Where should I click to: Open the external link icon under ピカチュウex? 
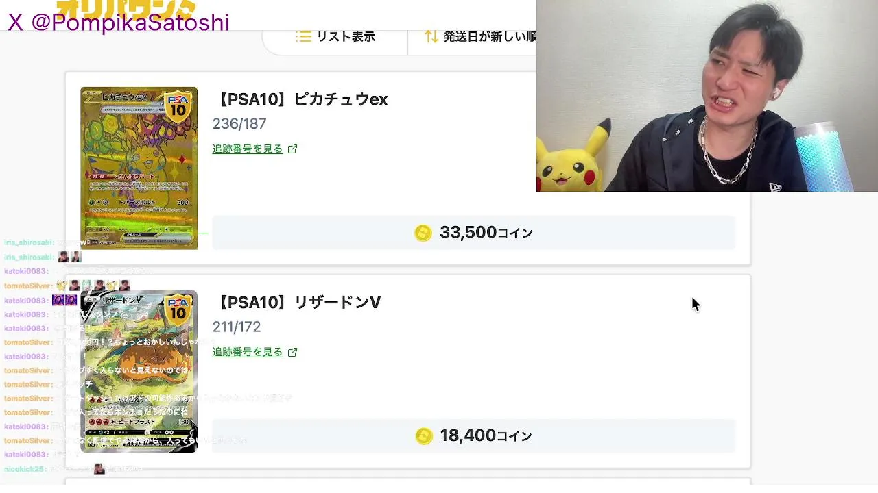pos(293,149)
